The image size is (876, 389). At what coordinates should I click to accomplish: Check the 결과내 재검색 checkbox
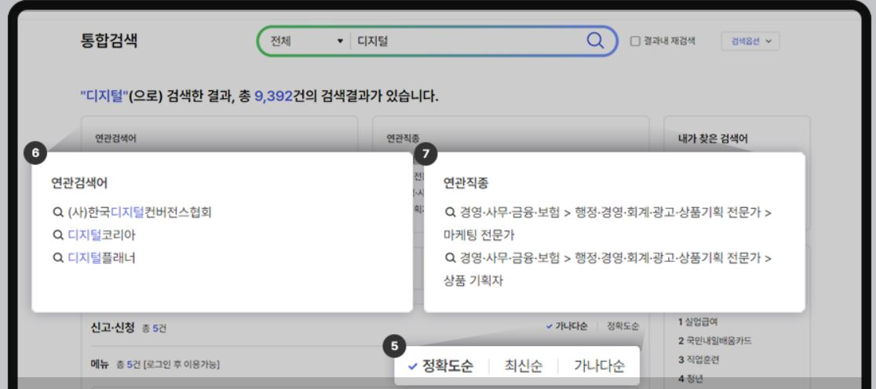(x=635, y=42)
